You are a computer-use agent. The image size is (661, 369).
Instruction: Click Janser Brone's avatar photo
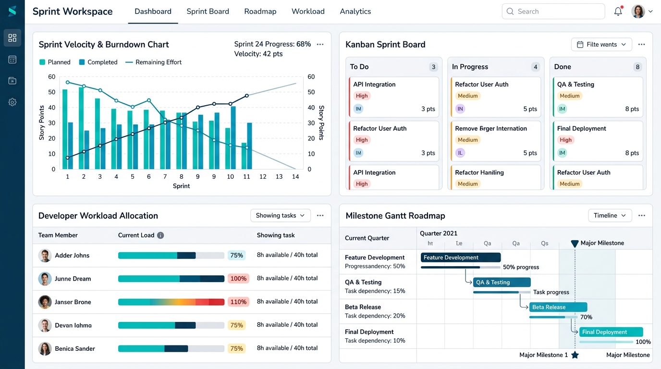coord(45,302)
